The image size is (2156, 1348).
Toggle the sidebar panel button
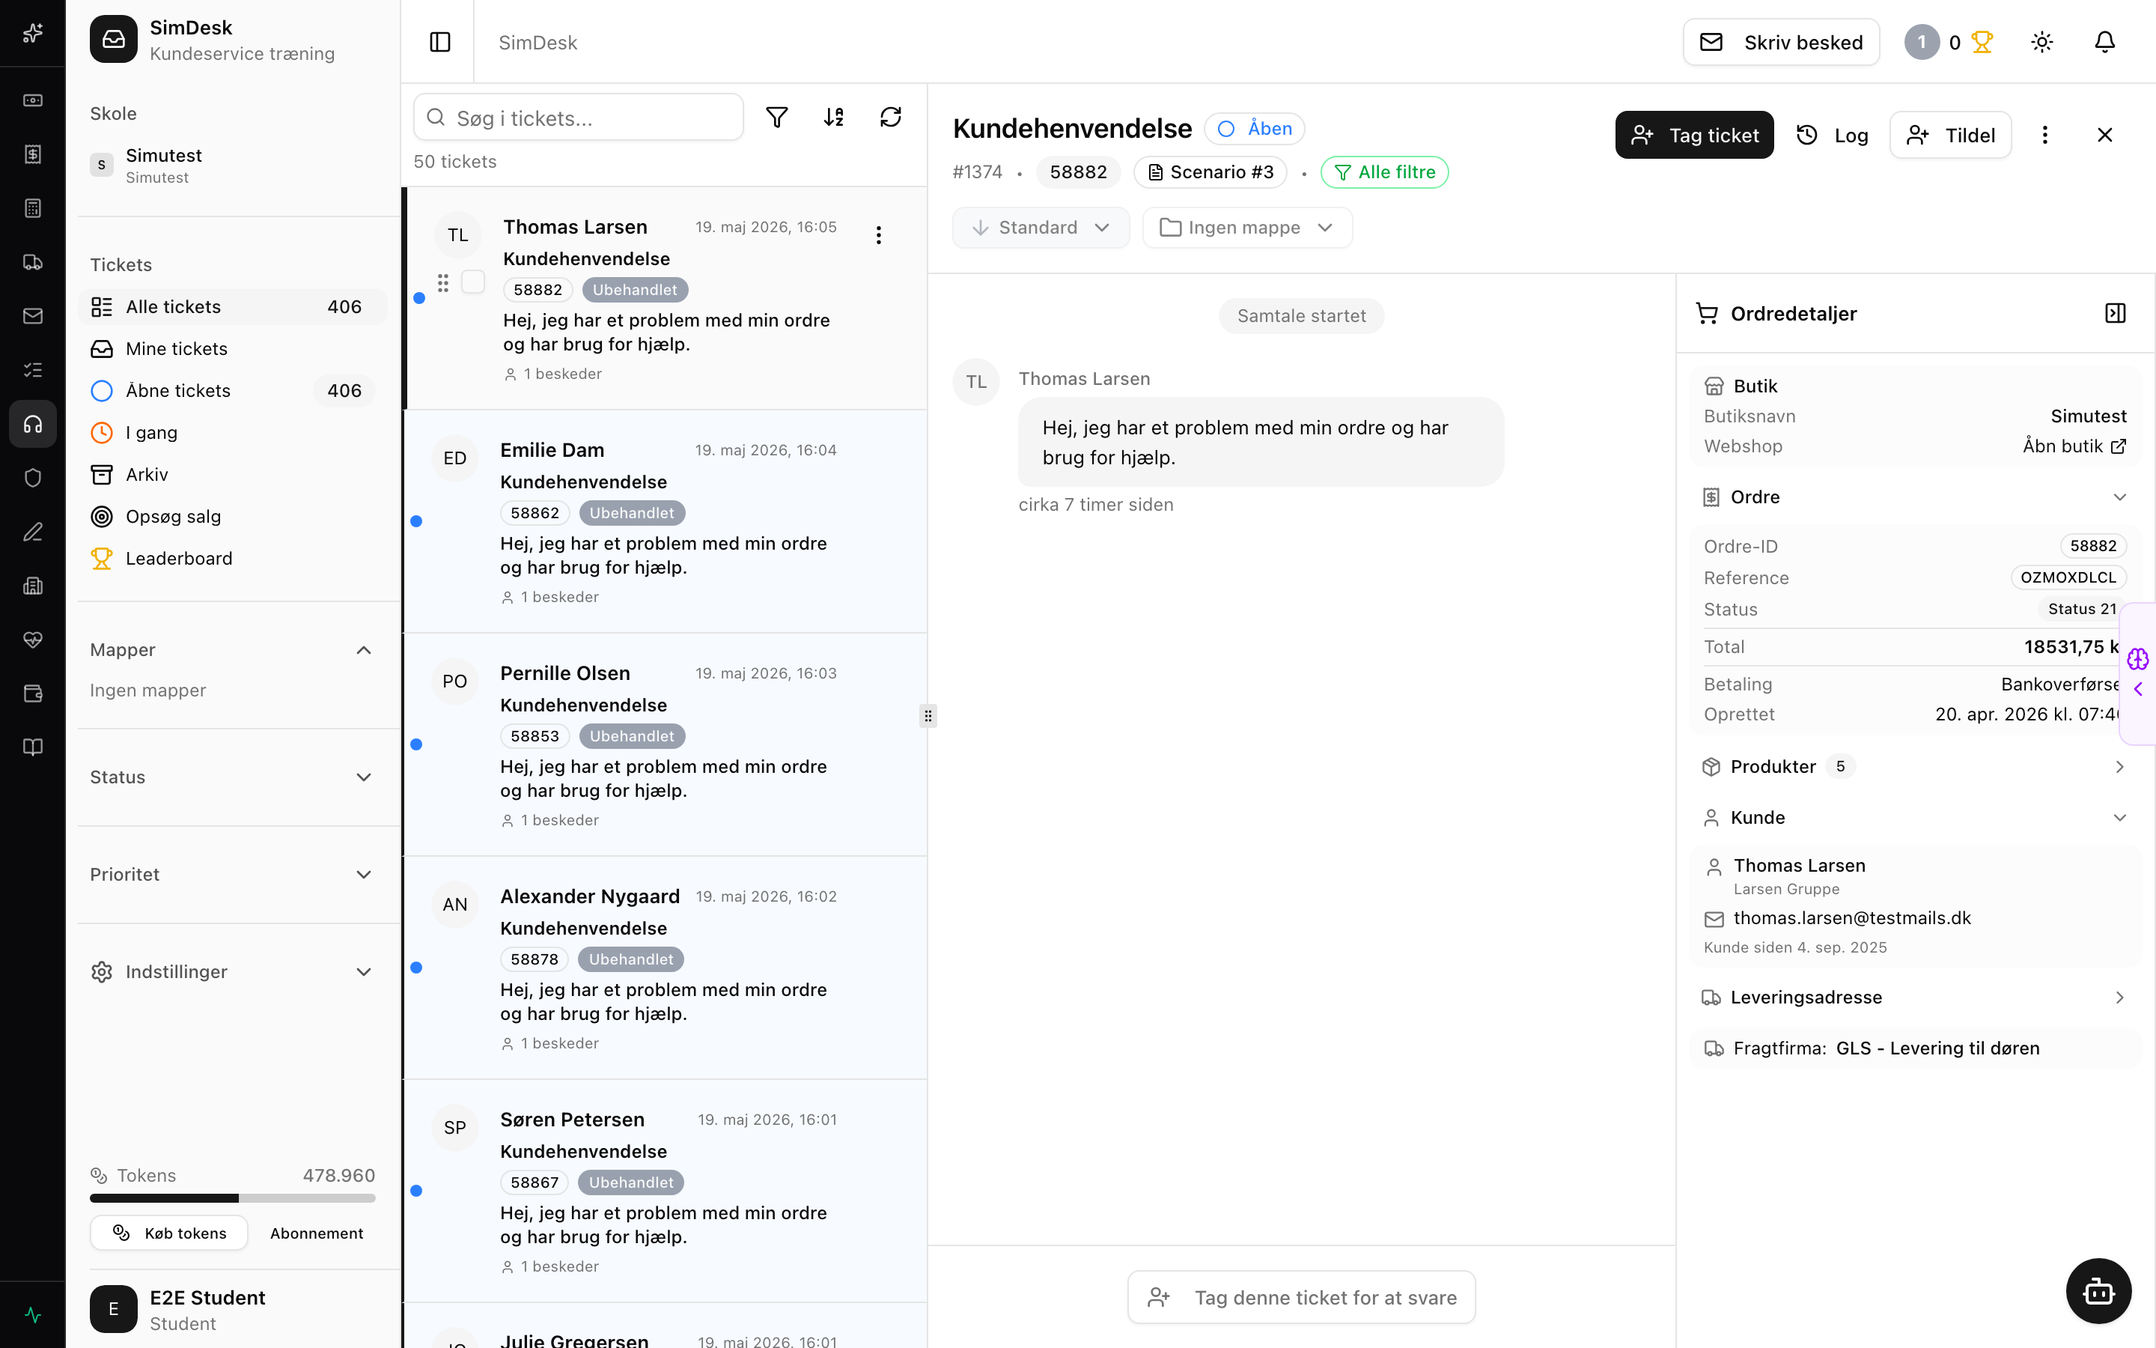click(x=440, y=42)
